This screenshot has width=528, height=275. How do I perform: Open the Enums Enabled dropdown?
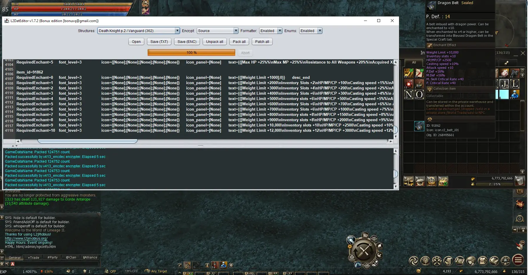tap(311, 31)
